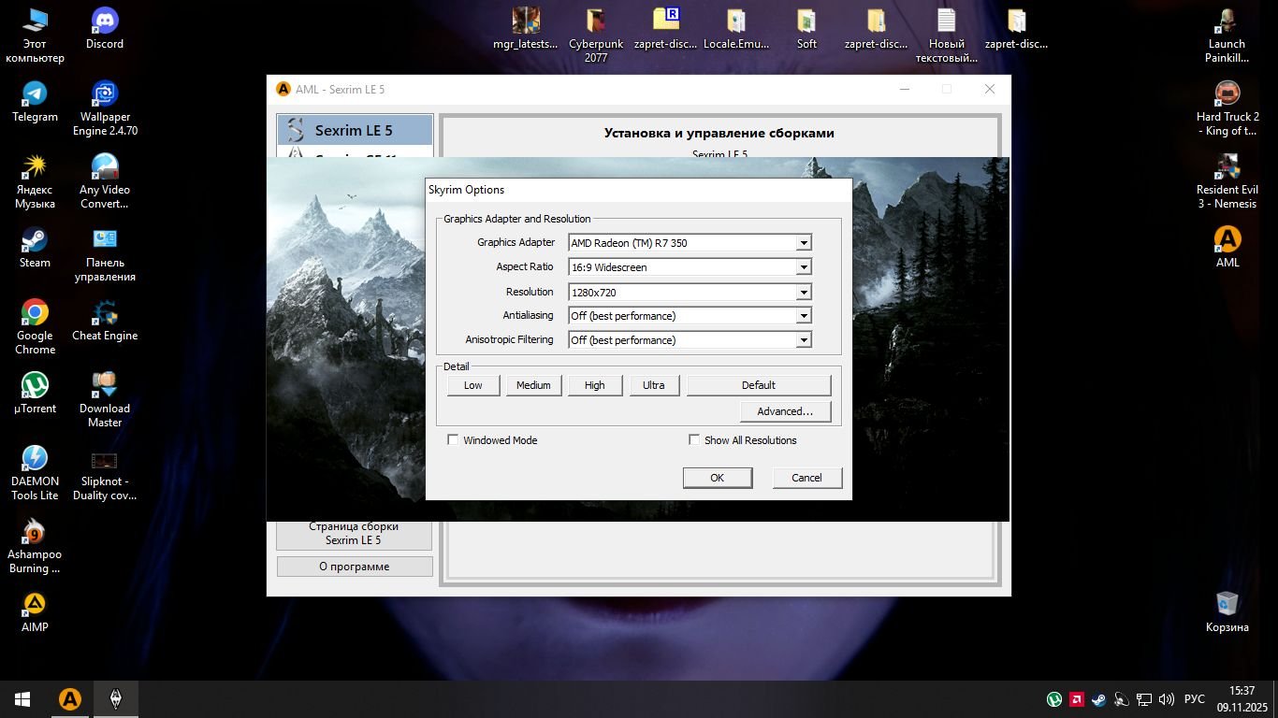The width and height of the screenshot is (1278, 718).
Task: Enable the Windowed Mode checkbox
Action: (453, 440)
